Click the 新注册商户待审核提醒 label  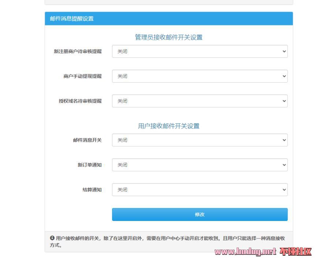coord(78,52)
